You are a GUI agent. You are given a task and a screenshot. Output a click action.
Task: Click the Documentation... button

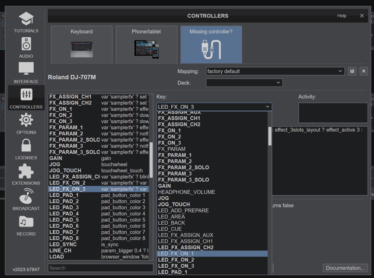tap(345, 268)
